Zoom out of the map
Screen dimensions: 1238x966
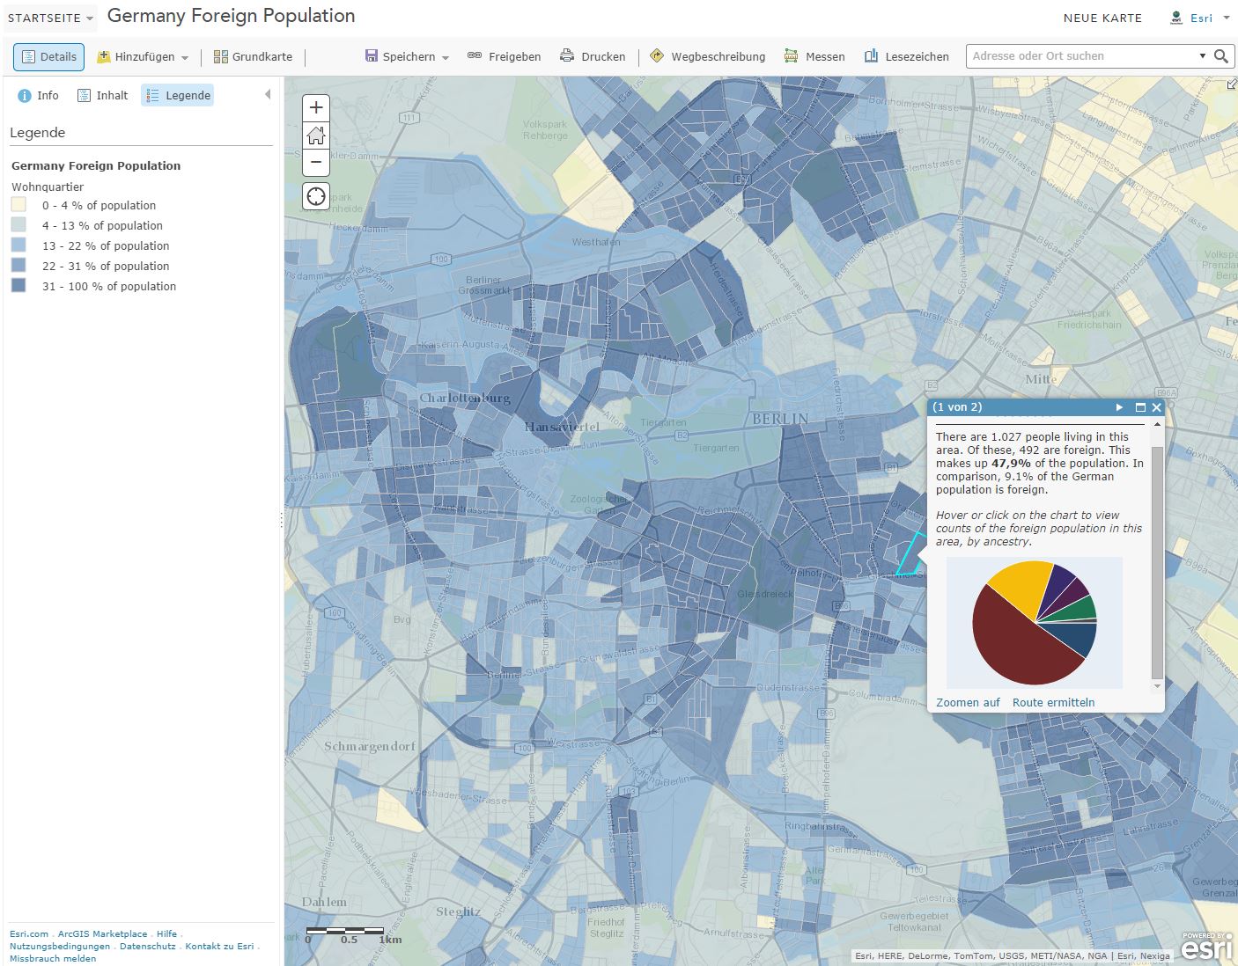(316, 162)
